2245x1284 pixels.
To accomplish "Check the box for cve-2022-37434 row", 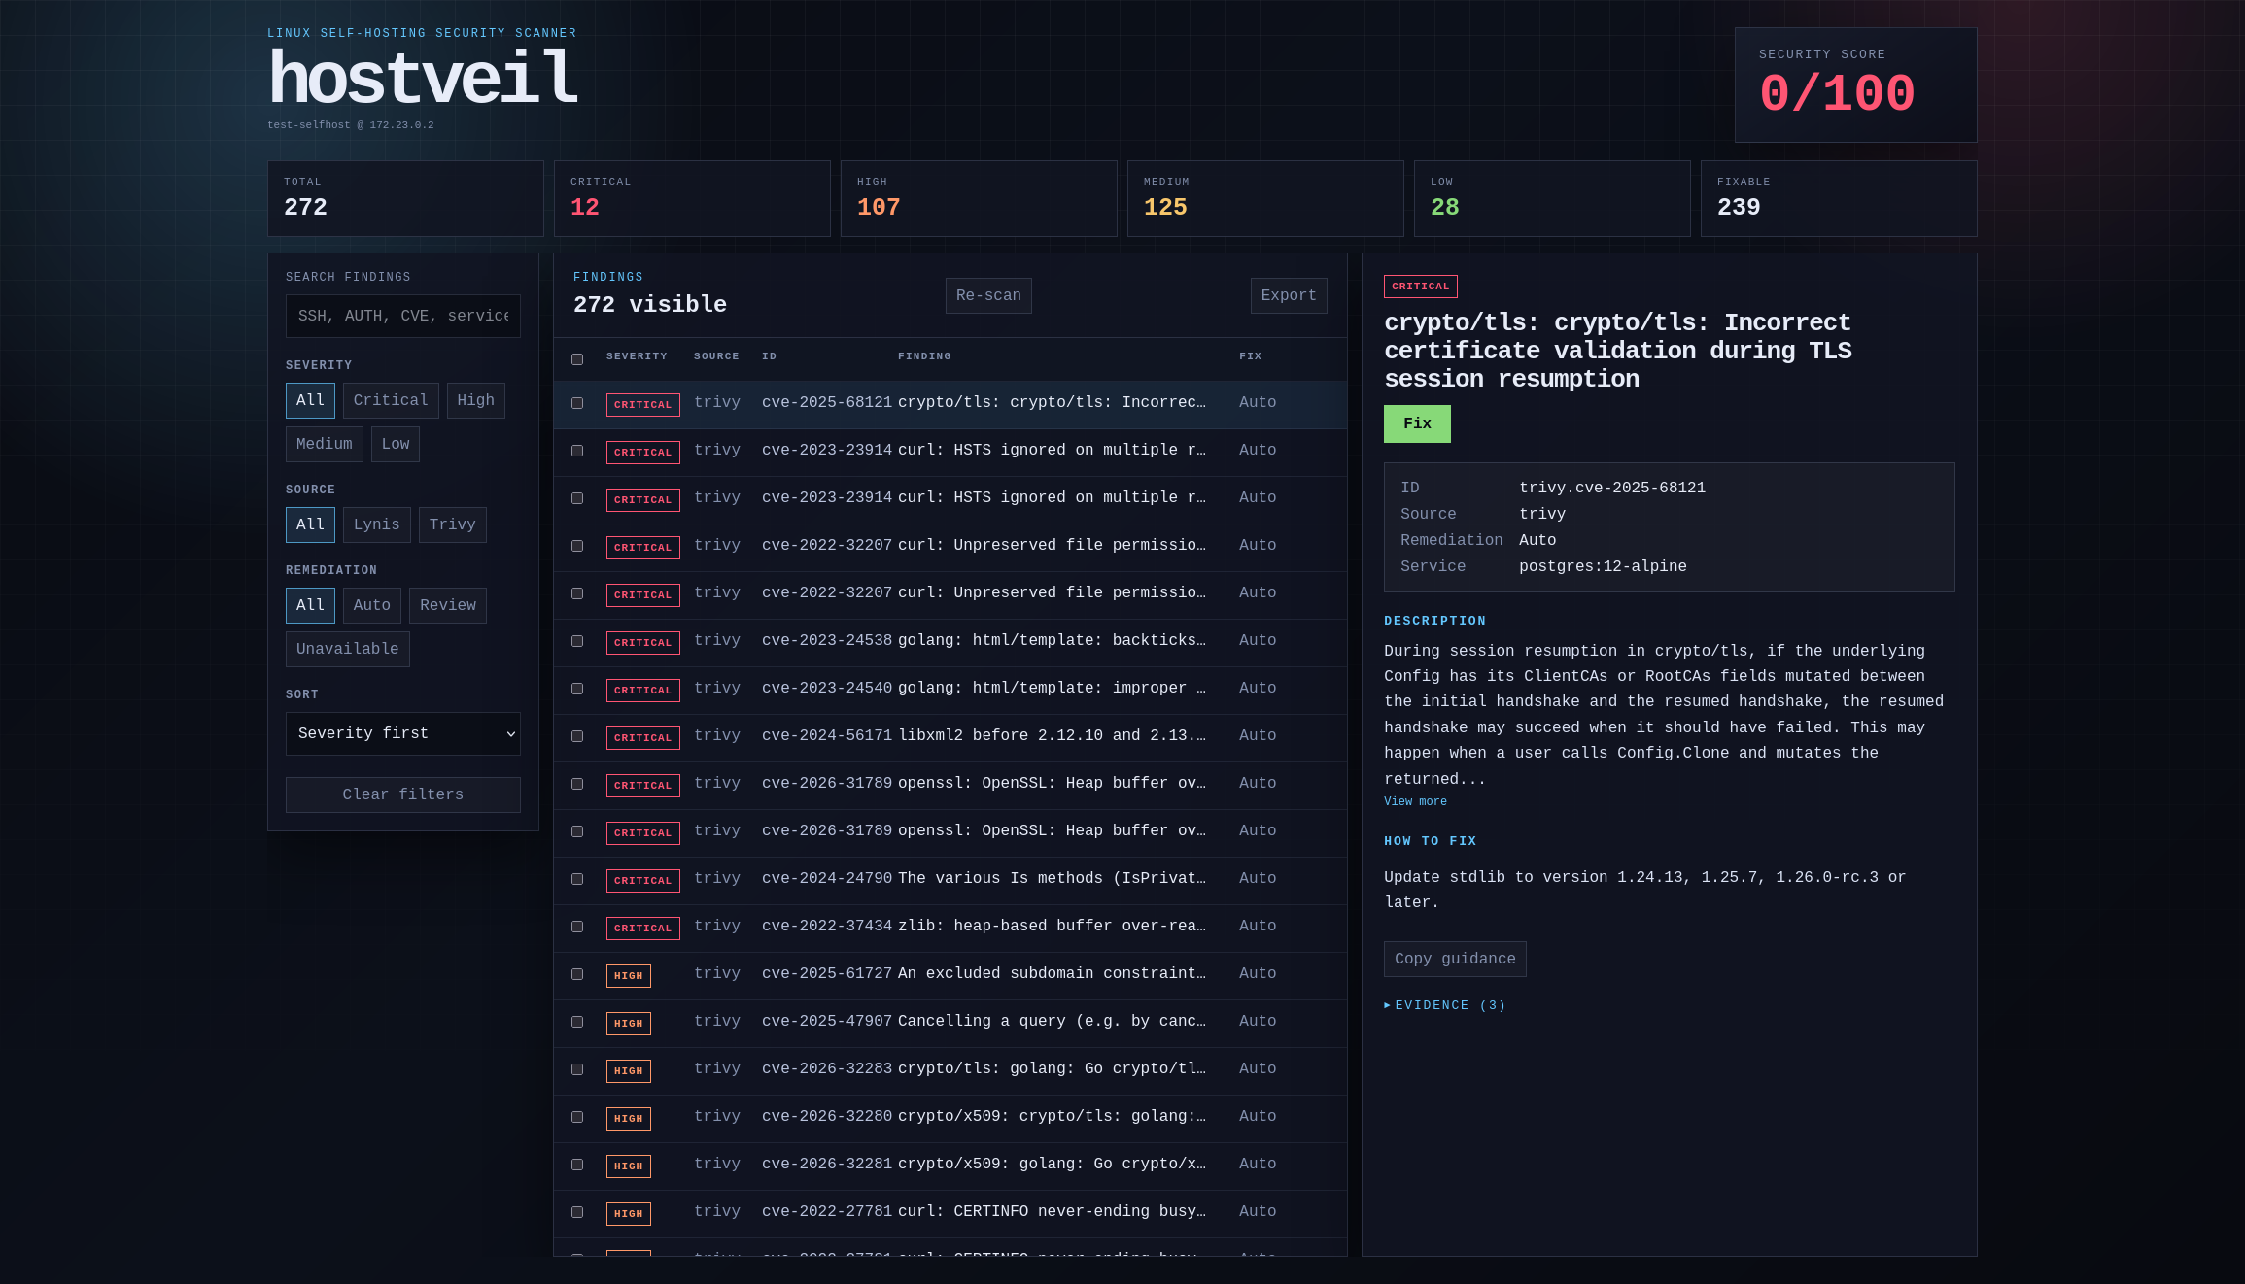I will [x=577, y=927].
